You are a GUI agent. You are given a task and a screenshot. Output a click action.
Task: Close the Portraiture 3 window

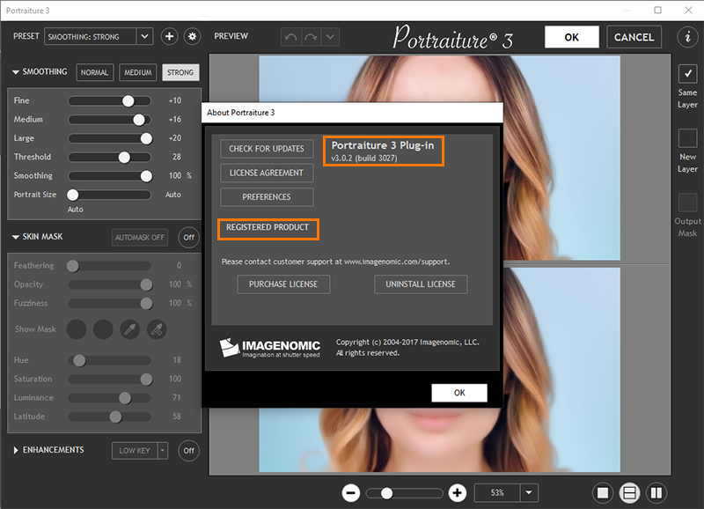tap(688, 10)
